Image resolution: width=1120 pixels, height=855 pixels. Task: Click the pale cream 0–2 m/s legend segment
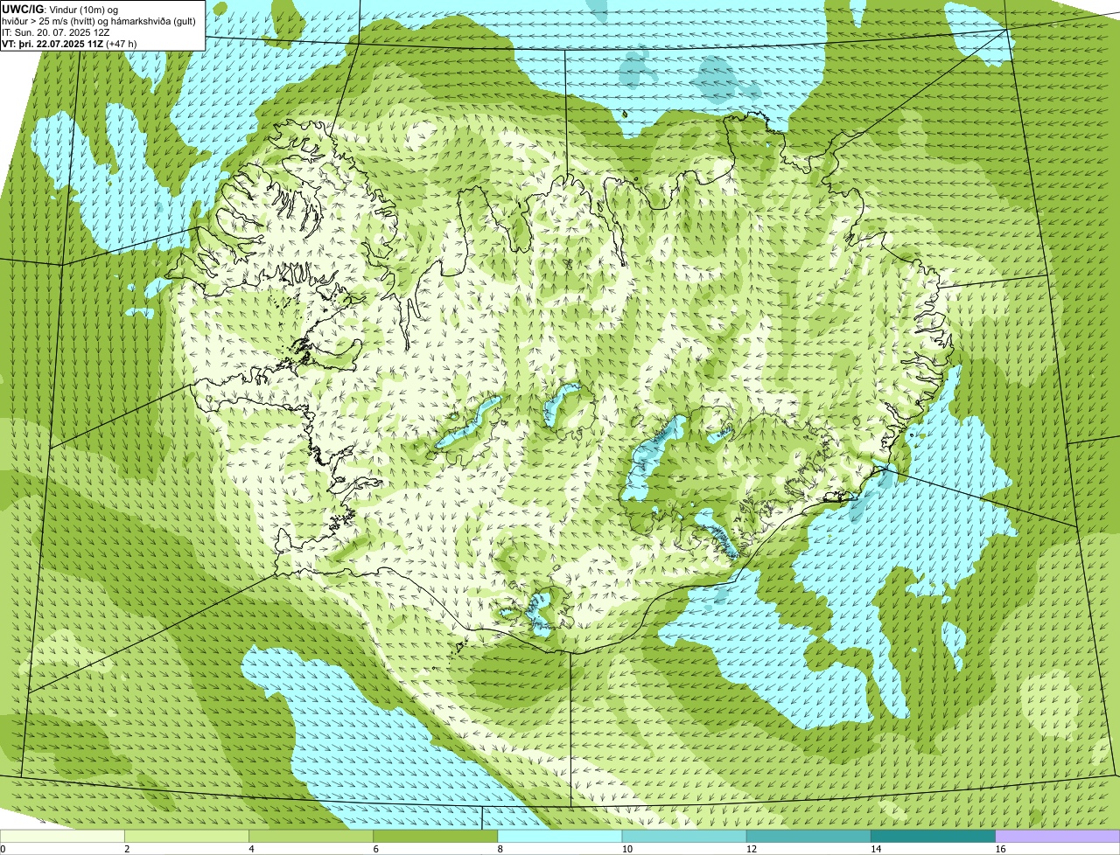coord(62,836)
